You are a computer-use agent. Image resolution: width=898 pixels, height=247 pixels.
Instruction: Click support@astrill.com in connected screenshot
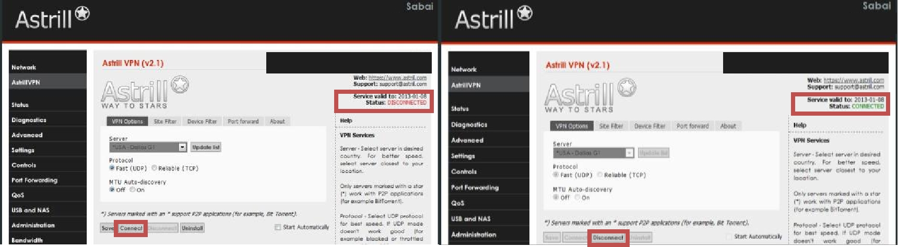859,87
